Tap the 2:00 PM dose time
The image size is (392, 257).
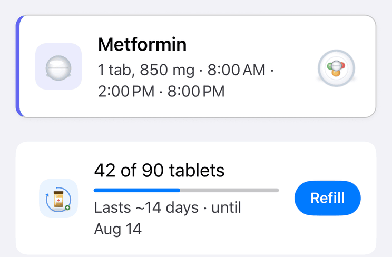[126, 91]
